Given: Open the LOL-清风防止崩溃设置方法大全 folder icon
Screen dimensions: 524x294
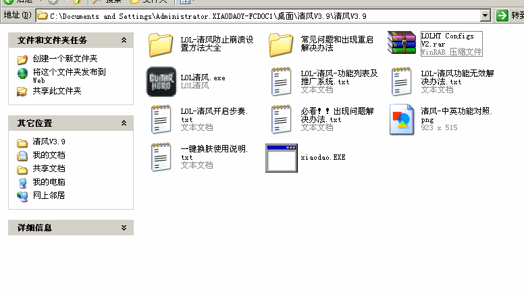Looking at the screenshot, I should click(161, 45).
